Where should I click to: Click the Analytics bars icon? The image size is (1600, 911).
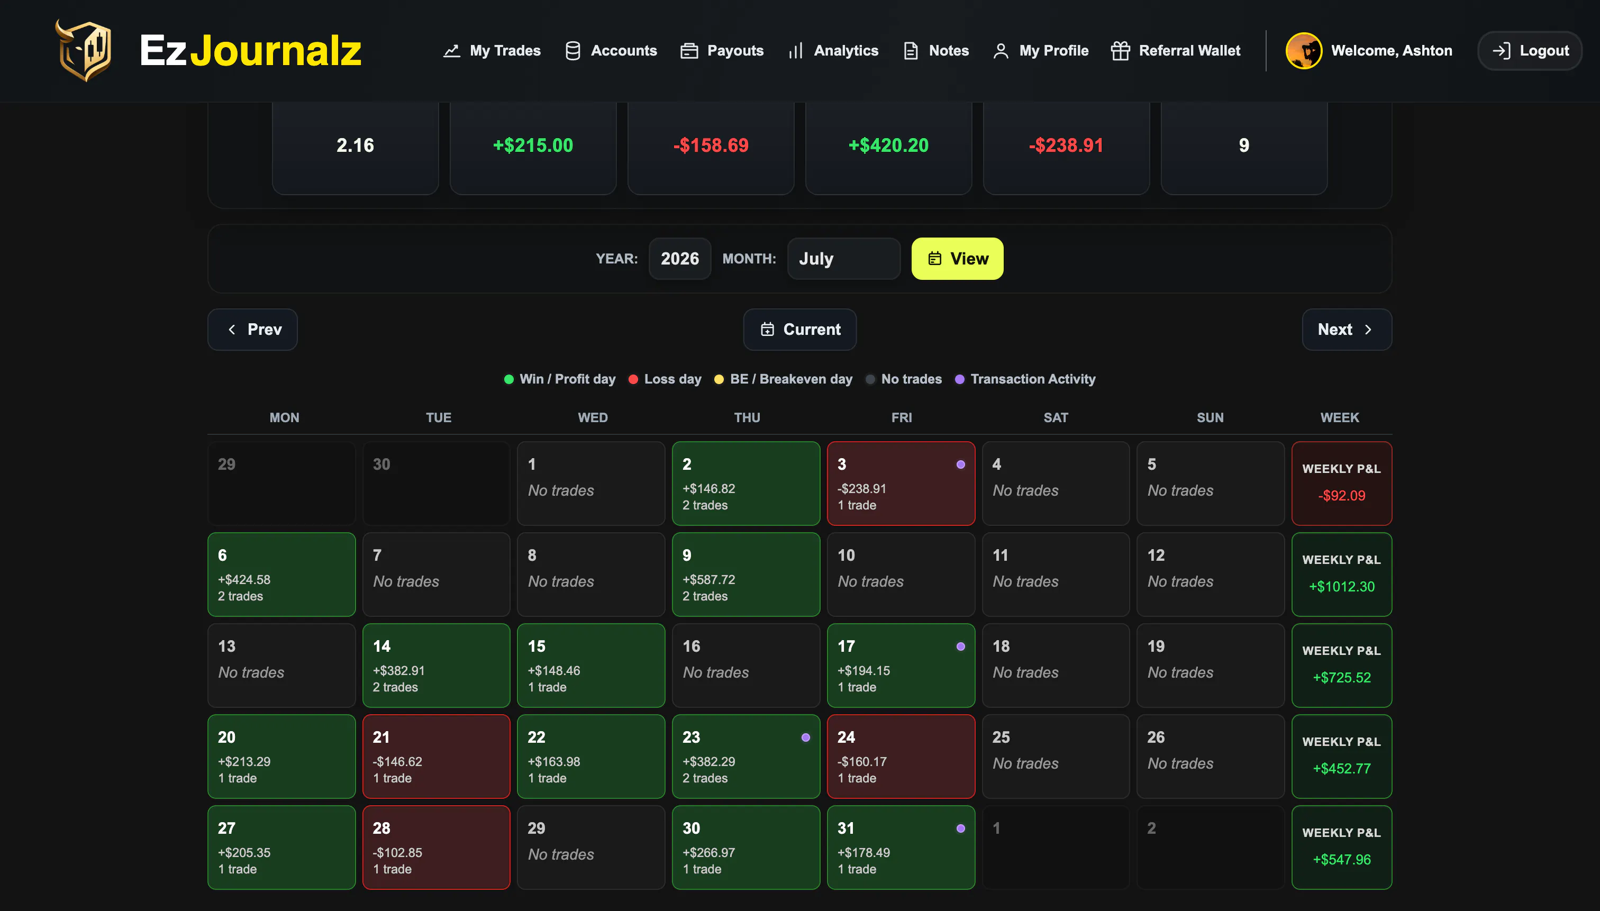click(x=795, y=51)
